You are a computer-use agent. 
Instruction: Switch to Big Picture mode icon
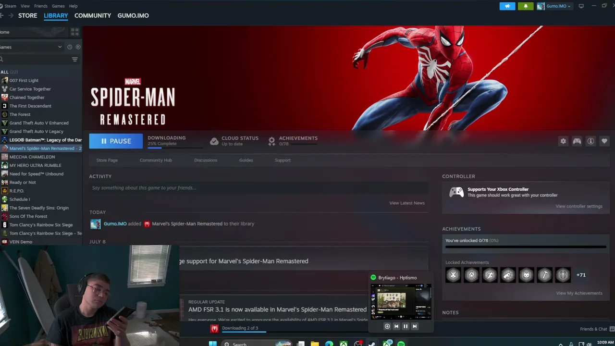(x=581, y=6)
